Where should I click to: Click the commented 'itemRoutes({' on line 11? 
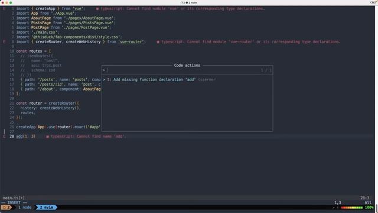(40, 56)
